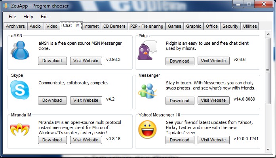The image size is (276, 158).
Task: Open the P2P - File sharing tab
Action: 147,26
